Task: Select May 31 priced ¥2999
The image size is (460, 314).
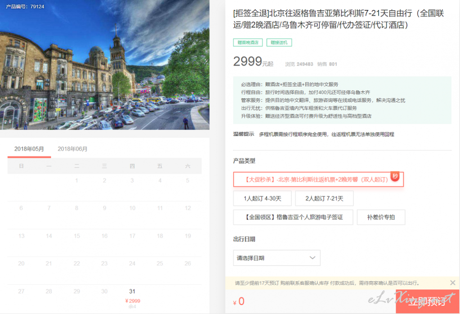Action: [132, 298]
